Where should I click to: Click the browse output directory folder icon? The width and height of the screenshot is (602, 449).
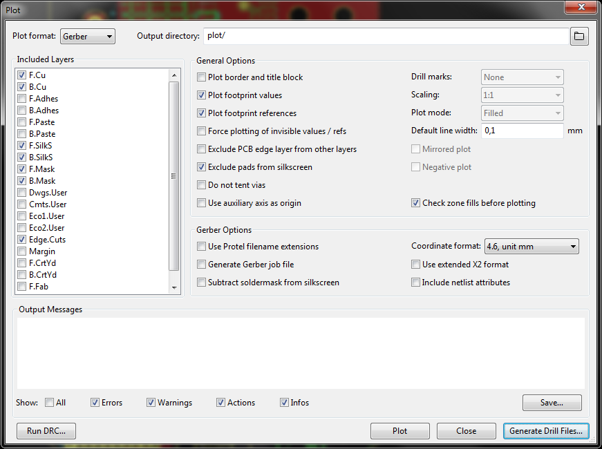coord(579,36)
